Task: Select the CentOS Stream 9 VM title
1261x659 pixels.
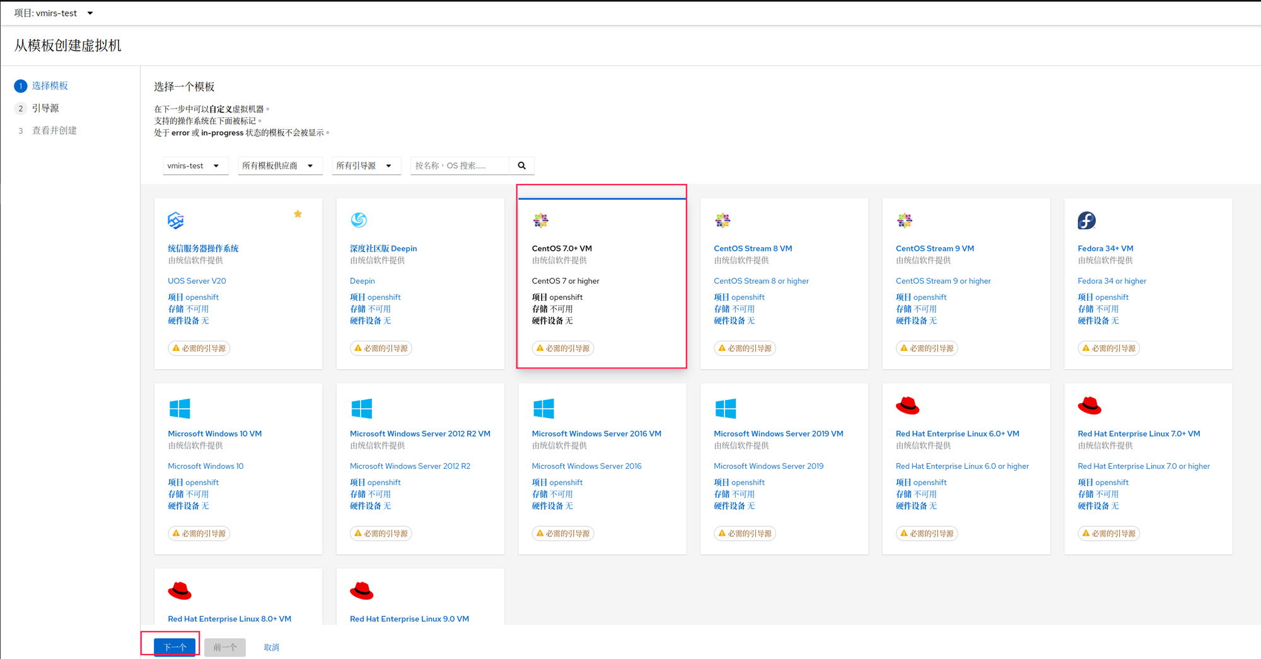Action: pyautogui.click(x=935, y=248)
